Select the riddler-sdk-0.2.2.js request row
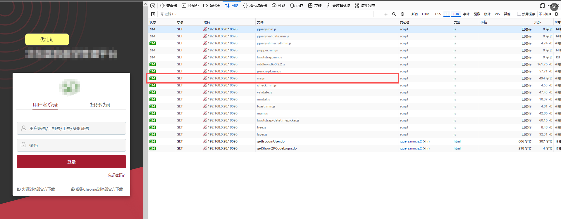The height and width of the screenshot is (219, 561). point(355,64)
